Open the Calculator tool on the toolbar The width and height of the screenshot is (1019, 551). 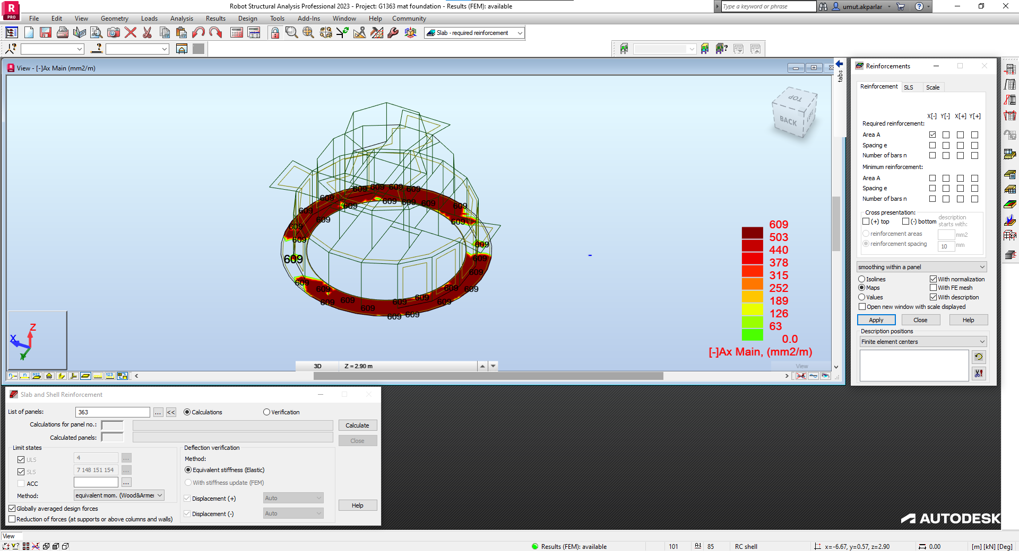point(237,32)
